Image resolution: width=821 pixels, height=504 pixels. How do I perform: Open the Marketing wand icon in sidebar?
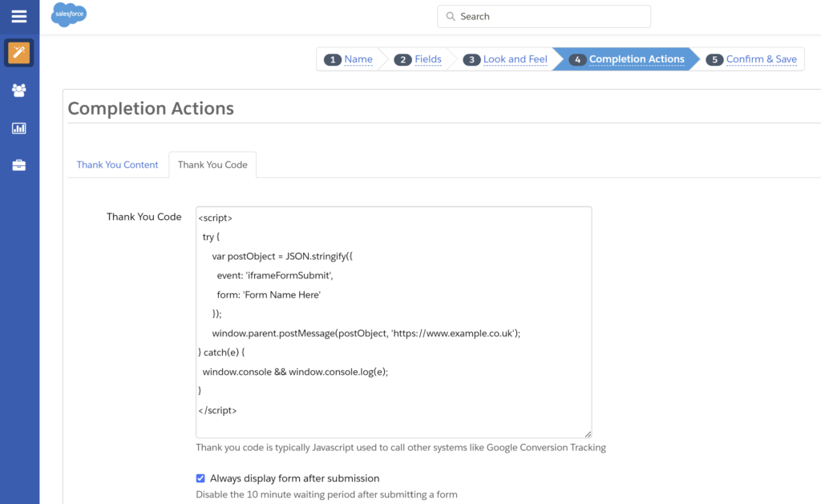pyautogui.click(x=19, y=52)
